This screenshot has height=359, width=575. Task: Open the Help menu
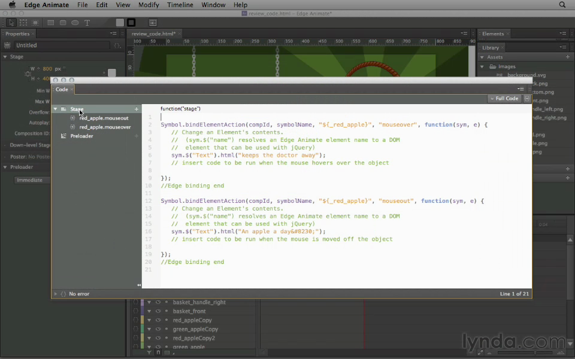coord(241,5)
